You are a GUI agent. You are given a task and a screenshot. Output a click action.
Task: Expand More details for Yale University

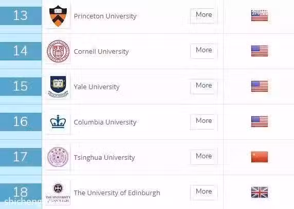click(x=204, y=86)
